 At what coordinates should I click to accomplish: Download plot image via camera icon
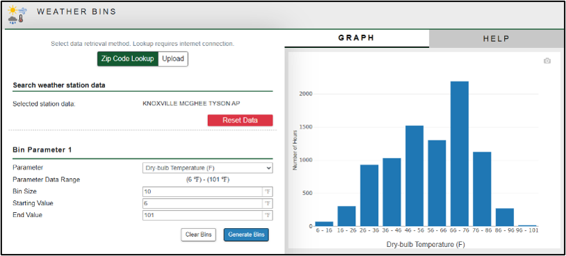pyautogui.click(x=547, y=61)
